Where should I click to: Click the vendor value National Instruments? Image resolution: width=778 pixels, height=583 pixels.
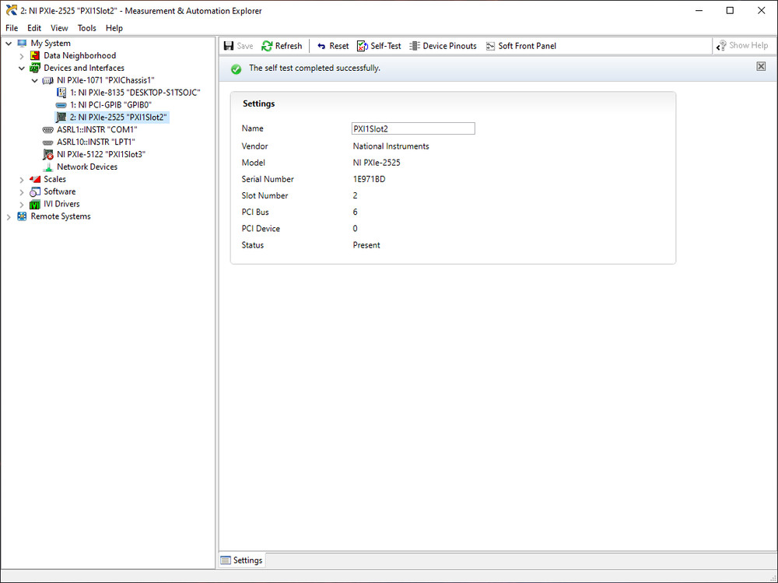coord(391,146)
